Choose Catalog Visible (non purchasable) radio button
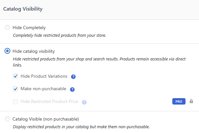The width and height of the screenshot is (199, 133). click(x=7, y=119)
